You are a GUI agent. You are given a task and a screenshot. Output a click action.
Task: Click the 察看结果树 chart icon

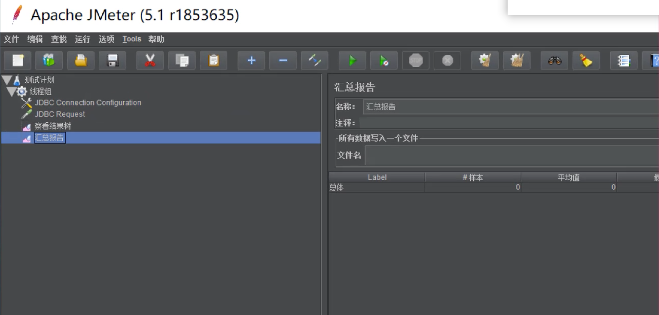pos(26,127)
